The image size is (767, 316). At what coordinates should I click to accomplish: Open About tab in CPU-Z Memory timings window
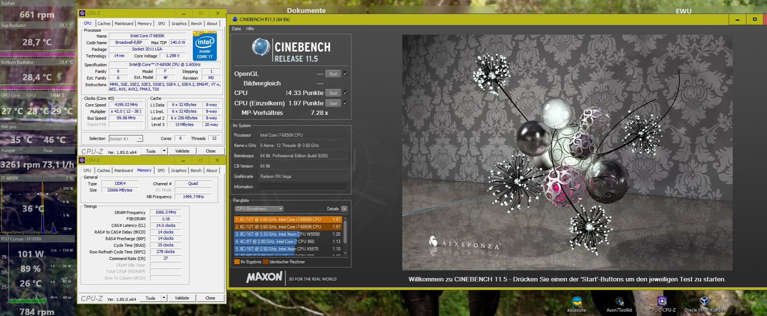(212, 171)
